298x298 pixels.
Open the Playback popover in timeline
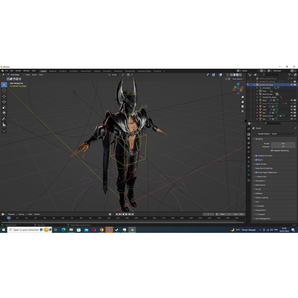point(12,214)
